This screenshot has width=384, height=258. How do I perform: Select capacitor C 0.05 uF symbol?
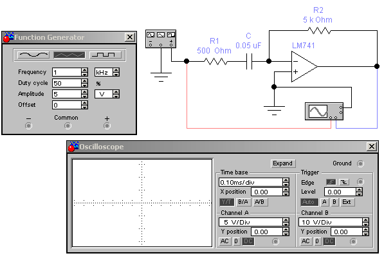[250, 62]
